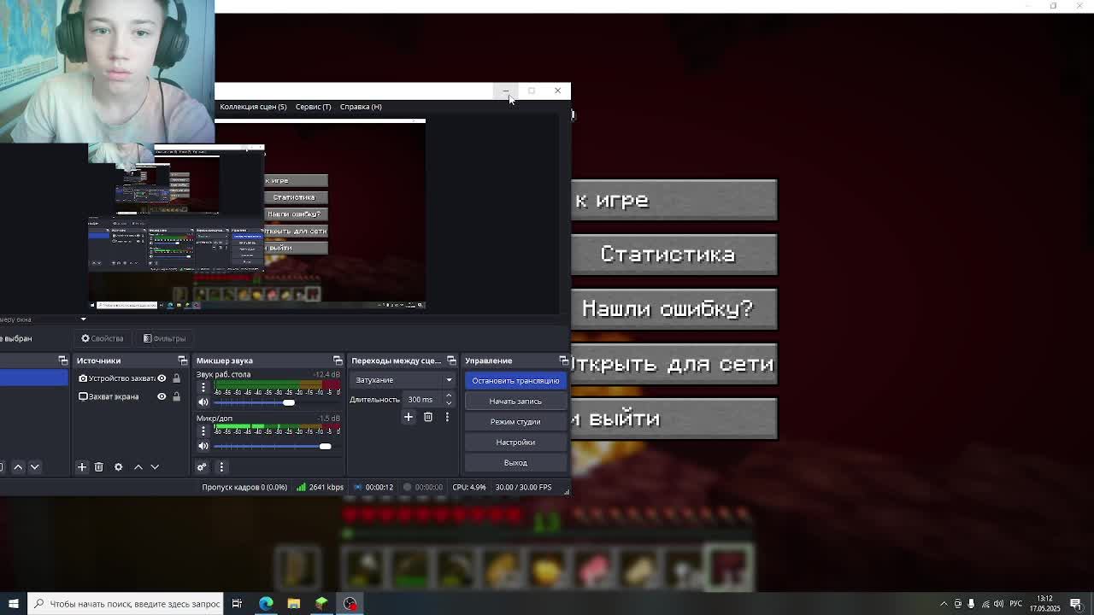The height and width of the screenshot is (615, 1094).
Task: Open Звук раб. стола channel options dots
Action: [x=203, y=387]
